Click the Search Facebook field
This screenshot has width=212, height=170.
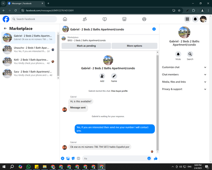(x=34, y=19)
